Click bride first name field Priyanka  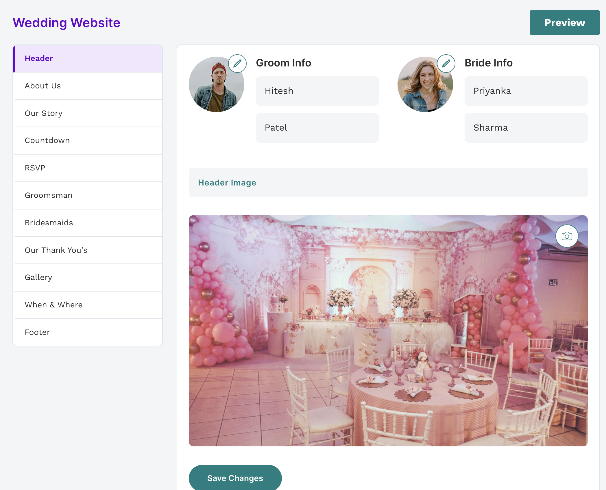click(526, 91)
